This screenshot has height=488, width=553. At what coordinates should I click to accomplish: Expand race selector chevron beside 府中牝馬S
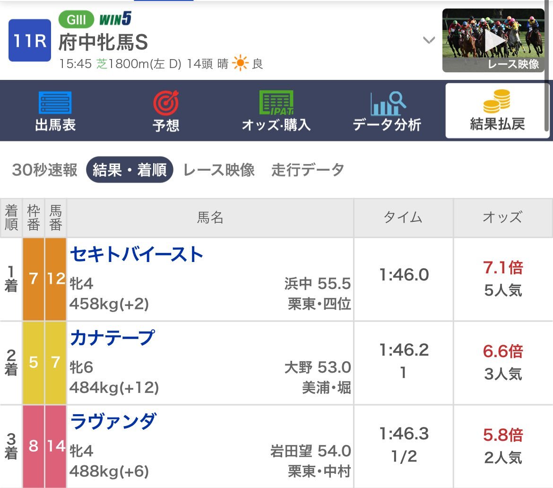429,40
